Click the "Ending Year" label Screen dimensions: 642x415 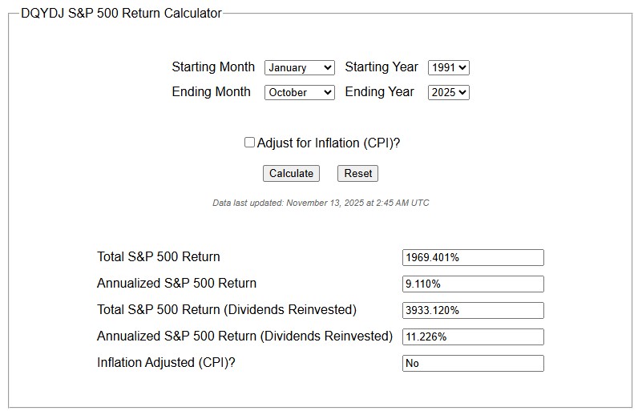(379, 91)
